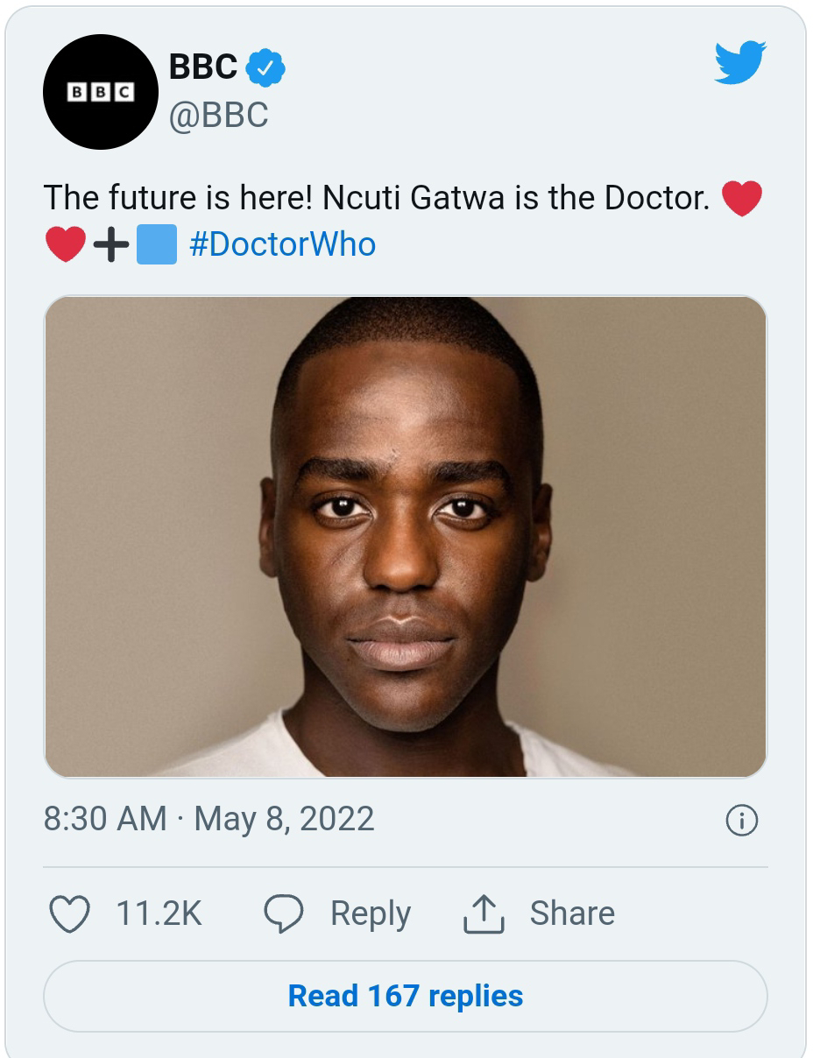Screen dimensions: 813x1058
Task: Click the red heart emoji before plus sign
Action: [65, 244]
